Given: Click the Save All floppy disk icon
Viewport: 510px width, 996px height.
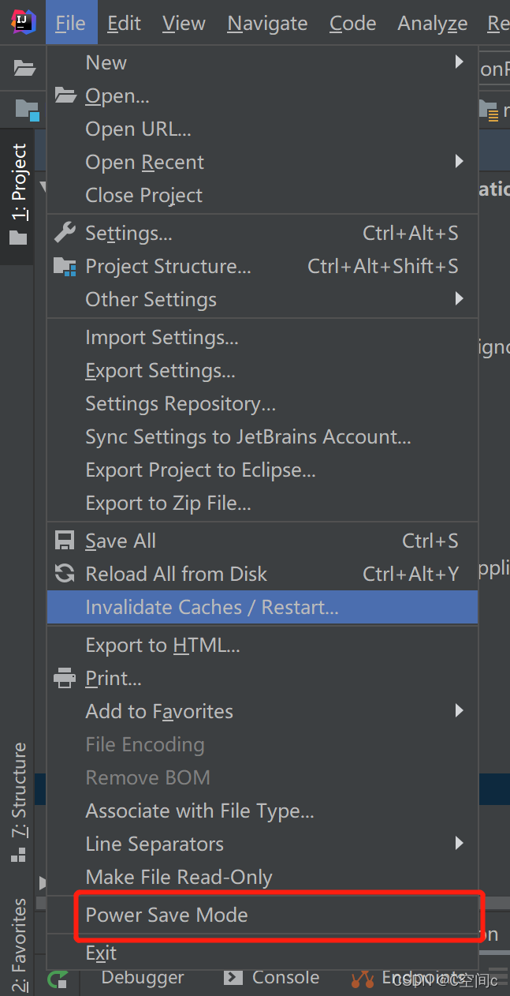Looking at the screenshot, I should (x=65, y=541).
